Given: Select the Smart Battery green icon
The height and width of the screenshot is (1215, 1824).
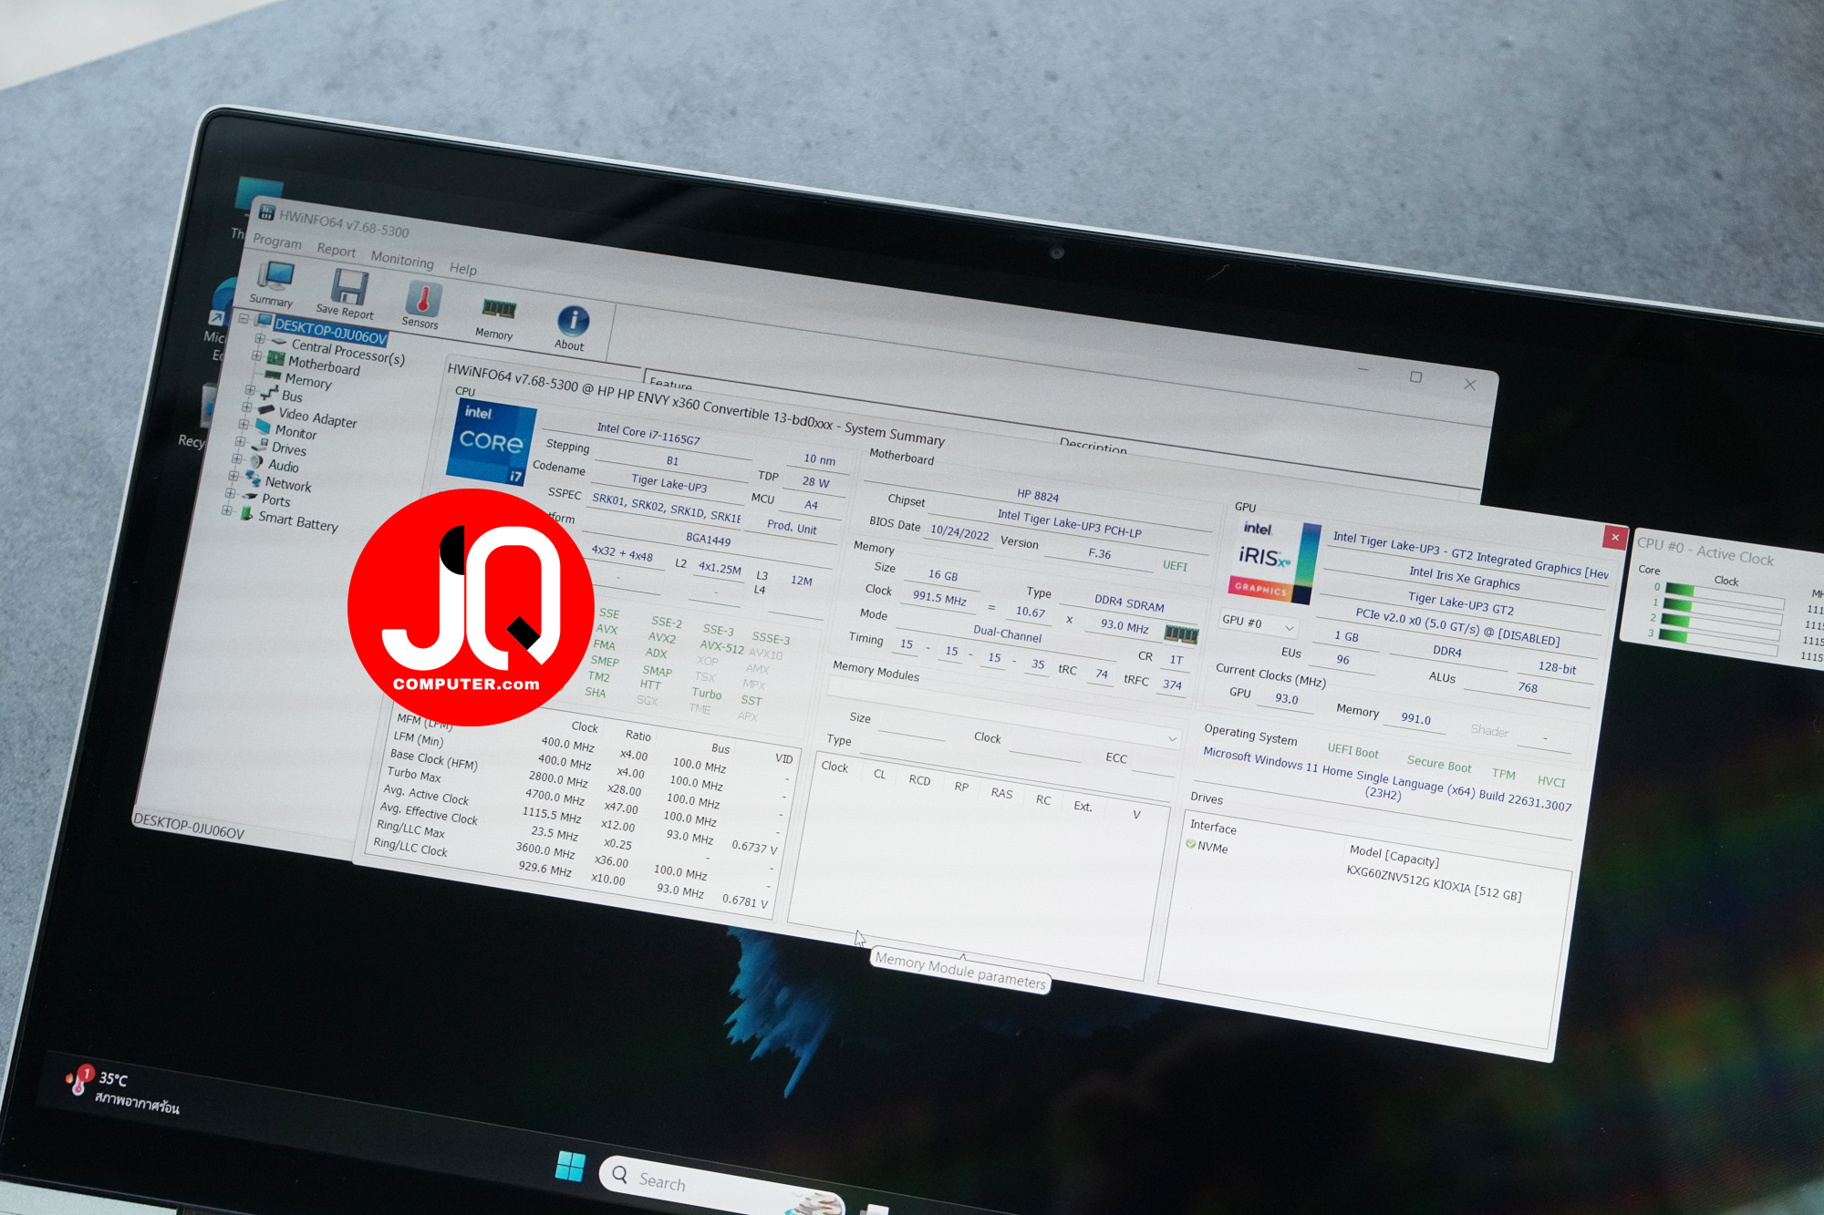Looking at the screenshot, I should [246, 513].
